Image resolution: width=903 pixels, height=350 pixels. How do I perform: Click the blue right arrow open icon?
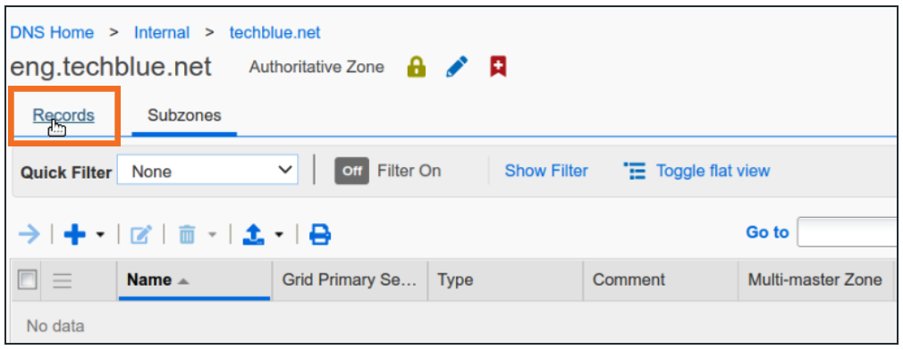[30, 234]
